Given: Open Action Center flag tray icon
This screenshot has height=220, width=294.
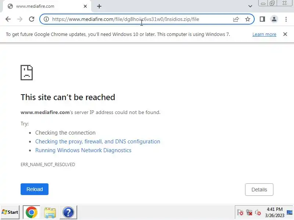Looking at the screenshot, I should (240, 213).
